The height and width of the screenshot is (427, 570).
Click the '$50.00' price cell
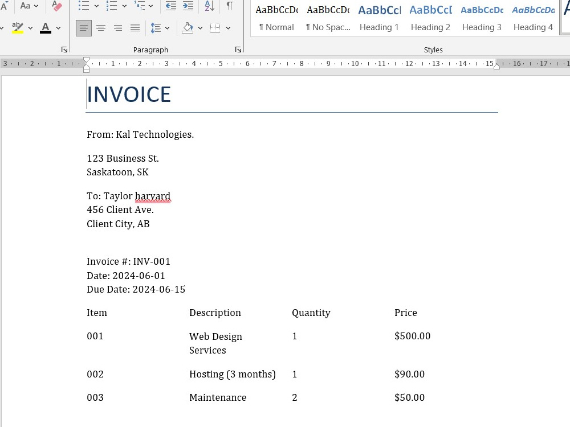pos(410,397)
